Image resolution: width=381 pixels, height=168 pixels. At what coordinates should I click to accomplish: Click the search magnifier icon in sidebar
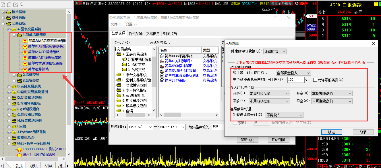pos(22,5)
